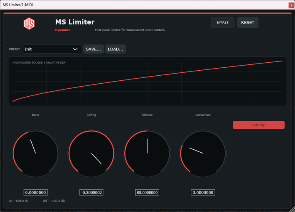Click the MS Limiter title text

[x=75, y=22]
